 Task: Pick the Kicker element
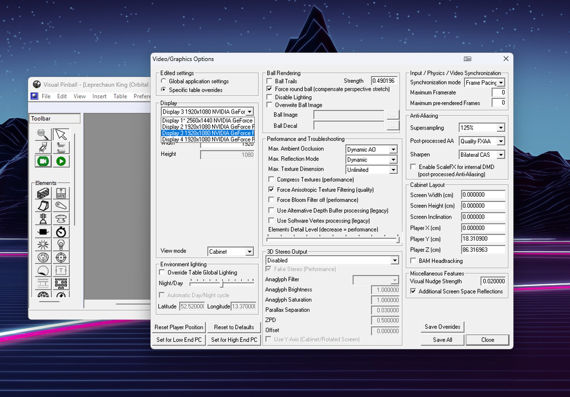(43, 258)
